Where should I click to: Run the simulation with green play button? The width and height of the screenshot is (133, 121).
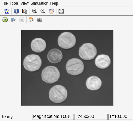pyautogui.click(x=5, y=20)
